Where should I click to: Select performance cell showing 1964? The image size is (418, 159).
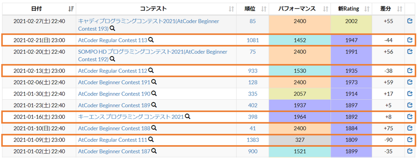300,117
